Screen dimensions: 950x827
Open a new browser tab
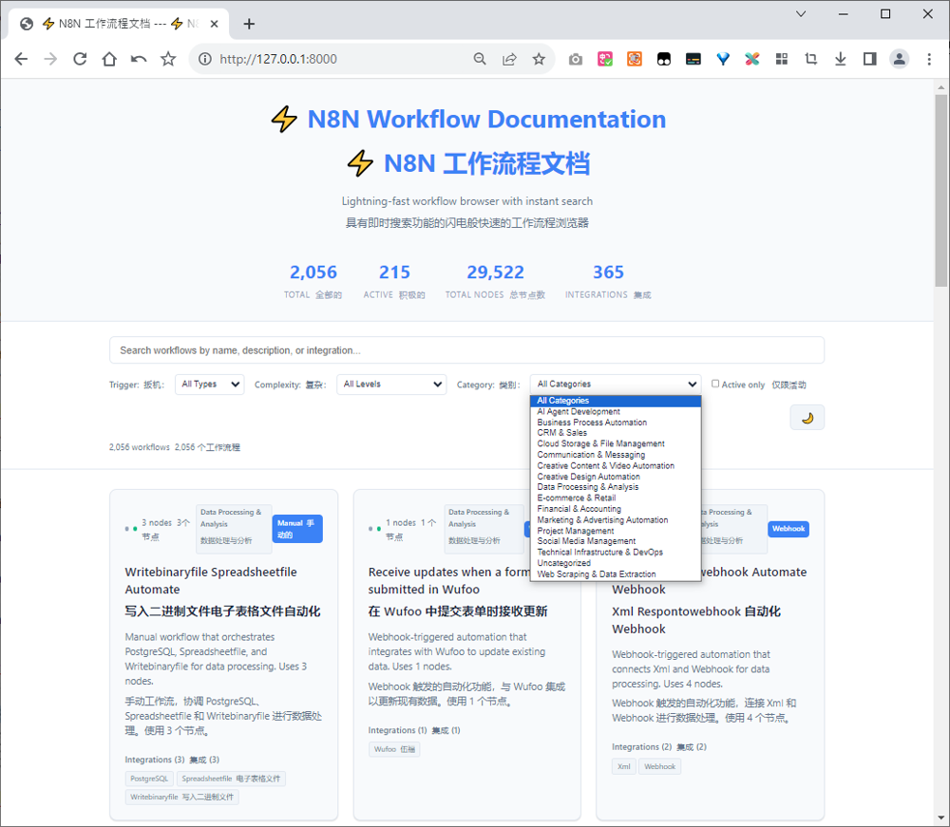point(249,24)
